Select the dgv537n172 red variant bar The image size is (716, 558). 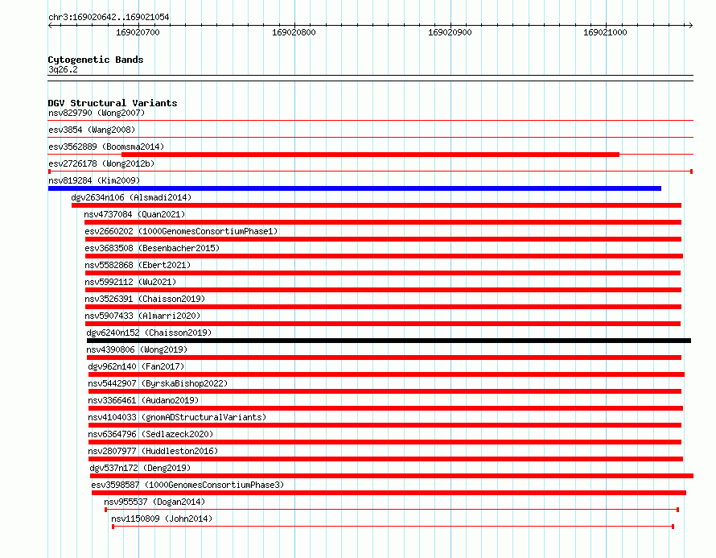coord(392,476)
